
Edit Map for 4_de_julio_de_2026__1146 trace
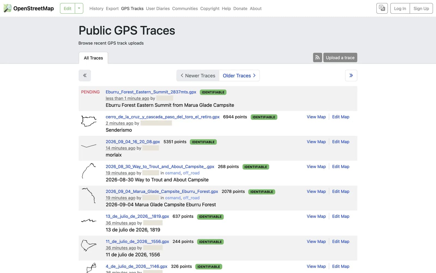(341, 266)
